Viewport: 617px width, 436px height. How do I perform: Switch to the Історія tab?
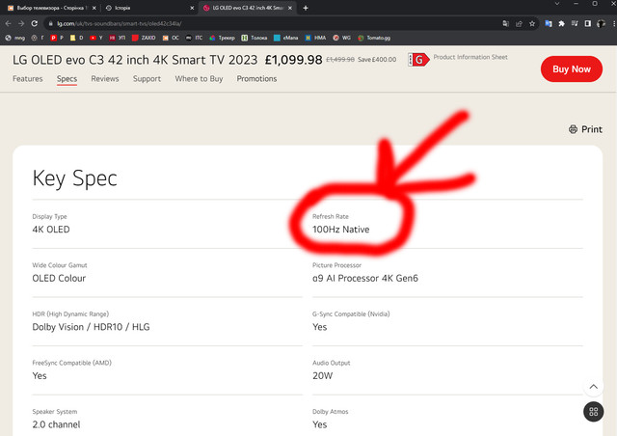click(149, 8)
